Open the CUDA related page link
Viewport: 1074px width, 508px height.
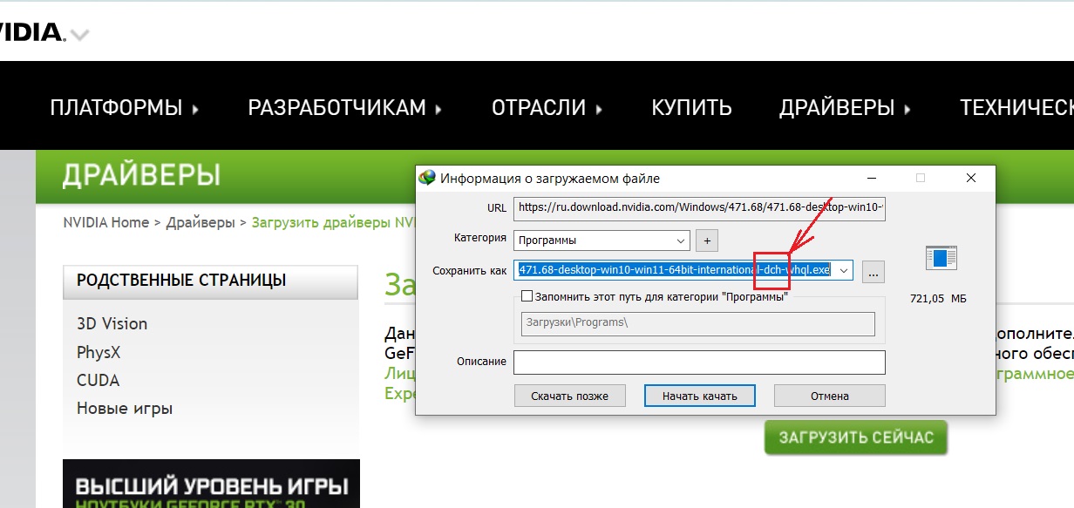coord(98,380)
